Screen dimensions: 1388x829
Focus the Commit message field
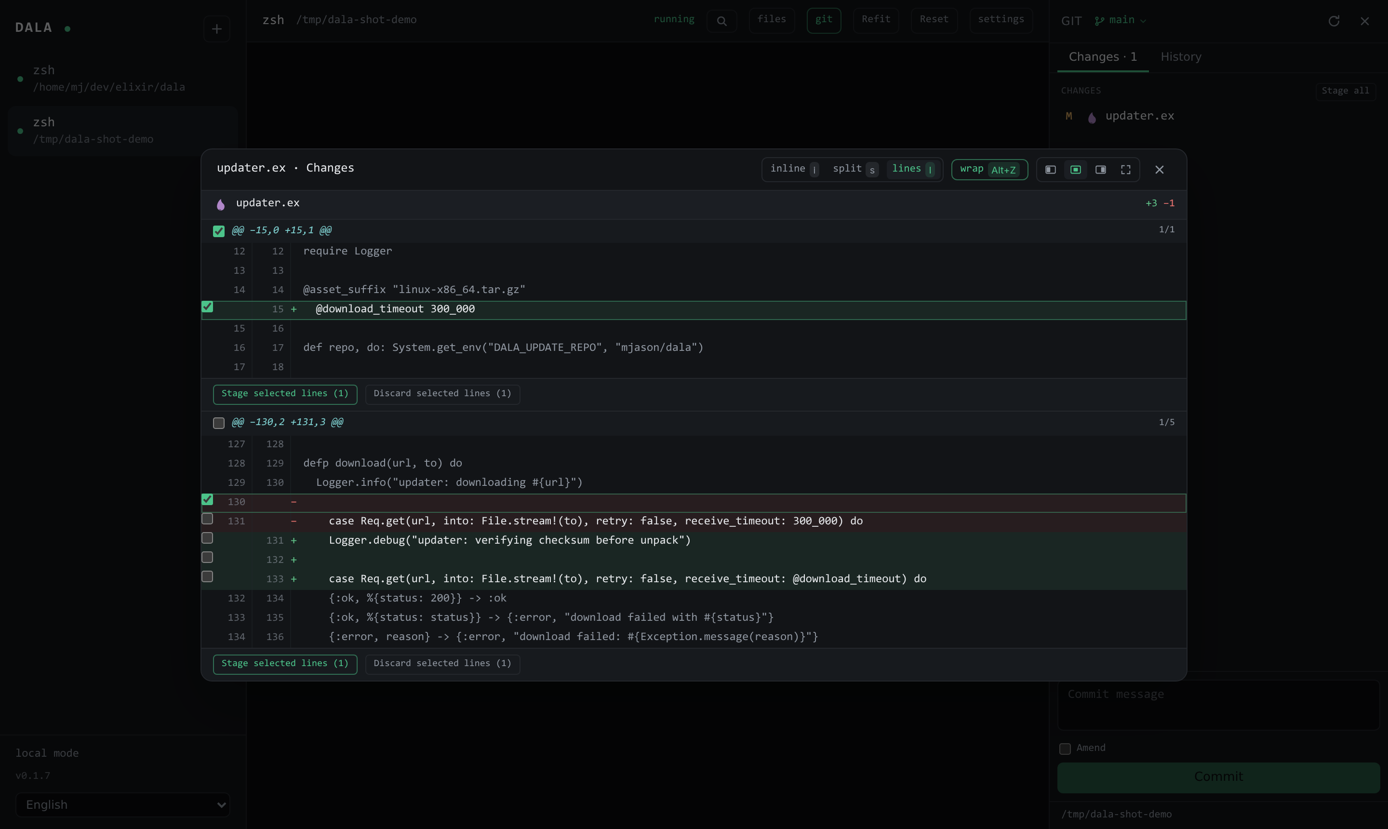click(1218, 705)
